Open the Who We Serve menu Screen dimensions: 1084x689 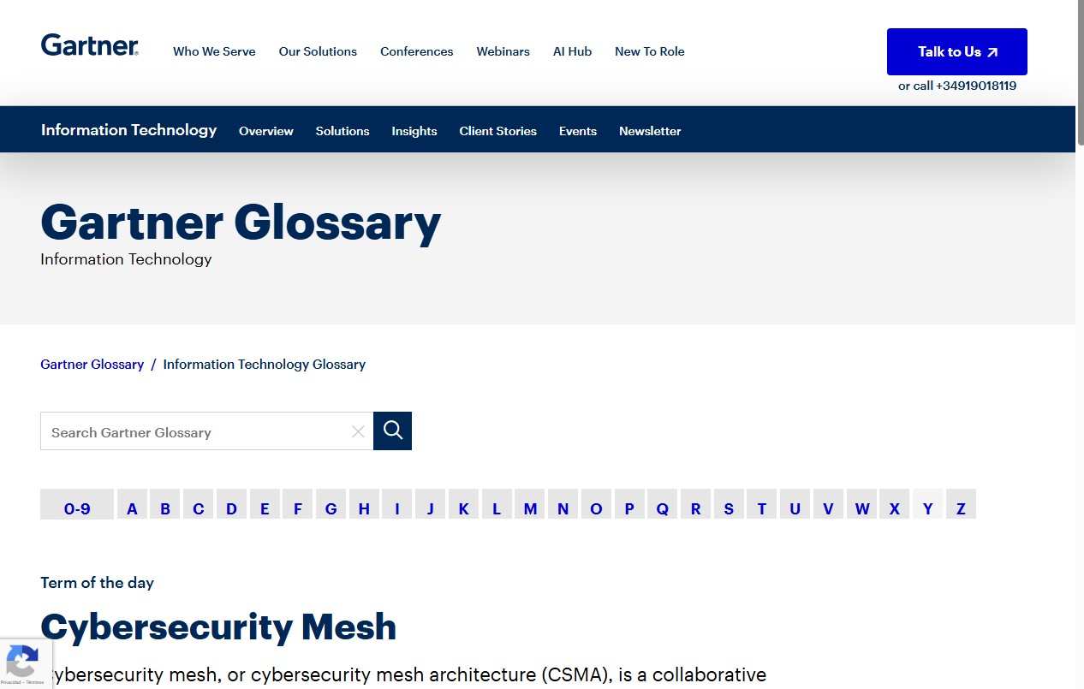click(214, 51)
